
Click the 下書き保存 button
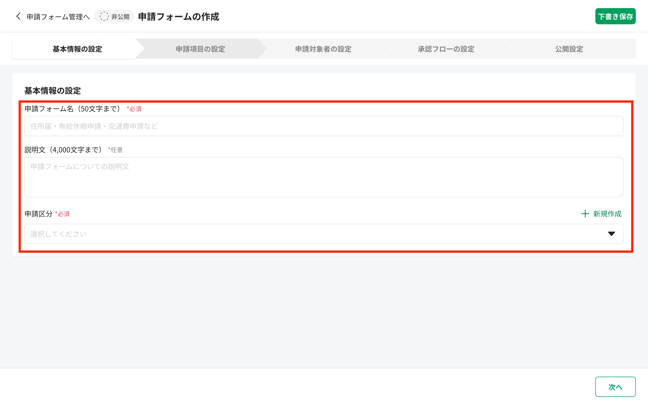tap(615, 16)
